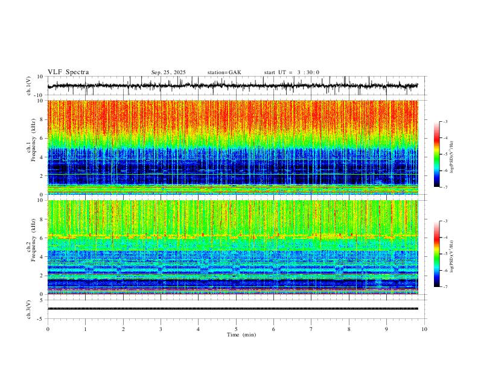Viewport: 478px width, 369px height.
Task: Click the "ch.2 Frequency (kHz)" axis label
Action: click(x=31, y=240)
